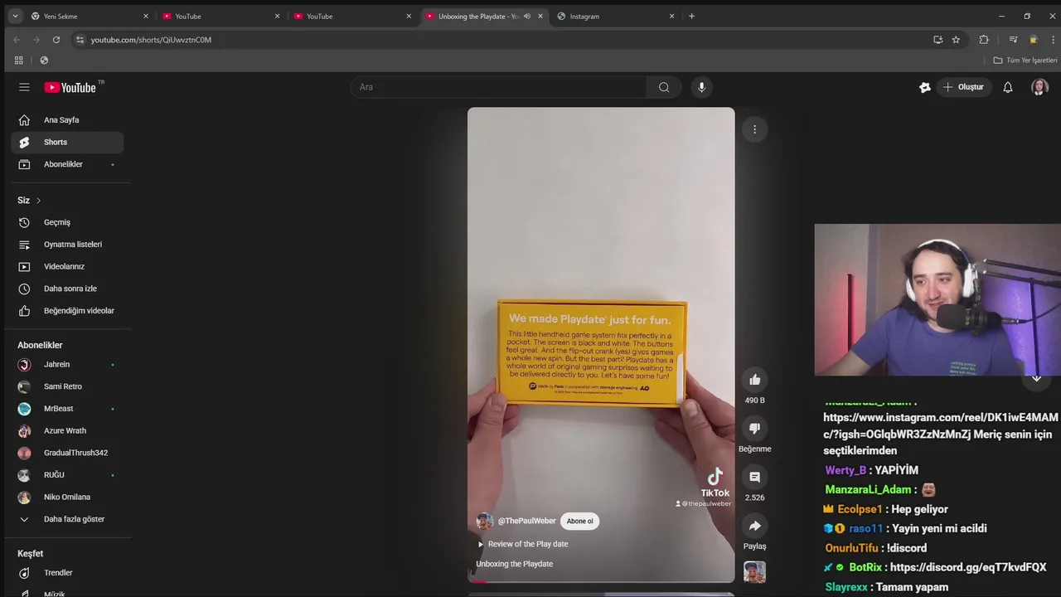
Task: Open the apps grid in bookmarks bar
Action: coord(18,61)
